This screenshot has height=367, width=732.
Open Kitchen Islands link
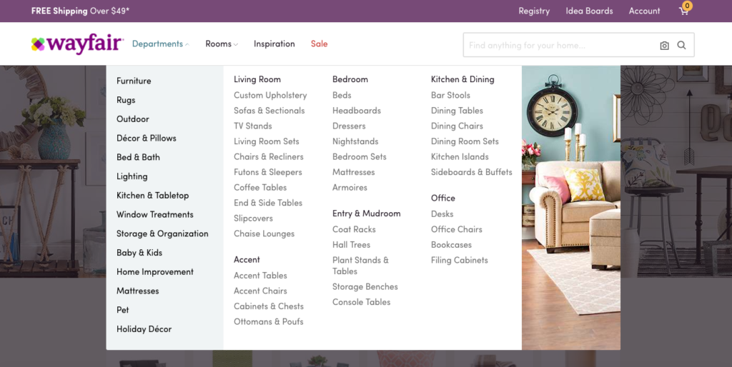[460, 156]
